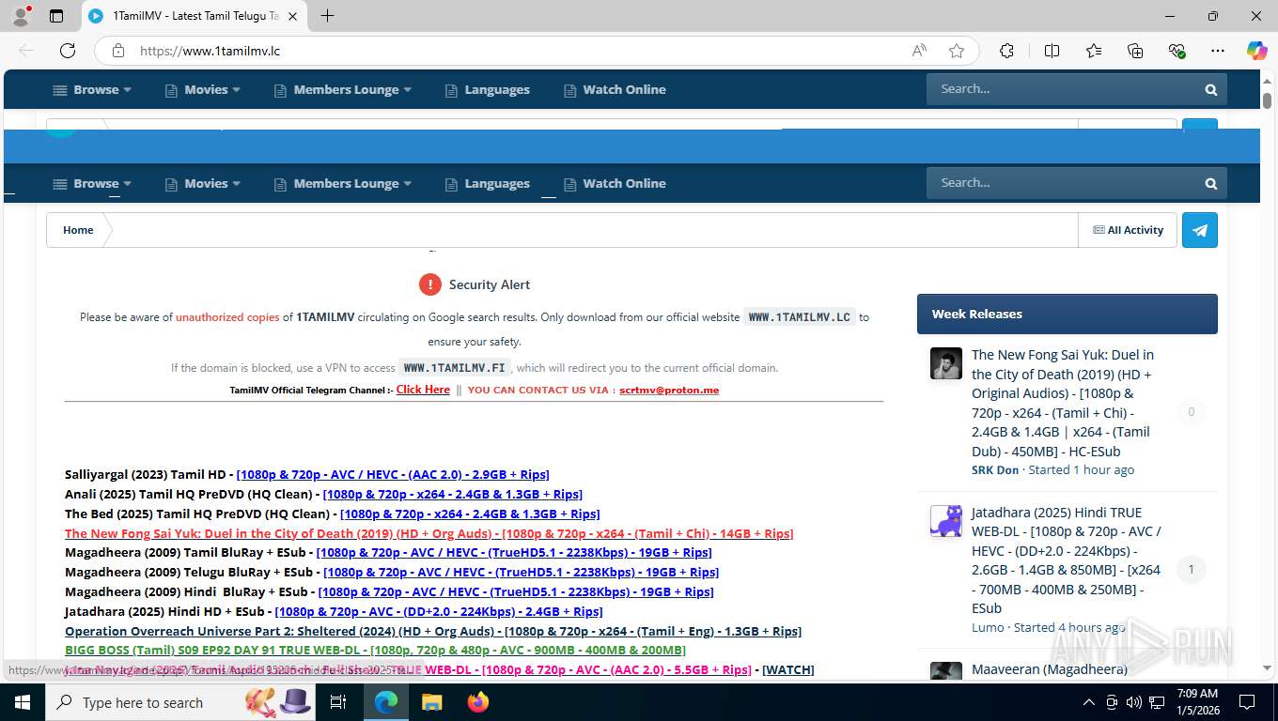The width and height of the screenshot is (1278, 721).
Task: Open the All Activity stream
Action: [1128, 230]
